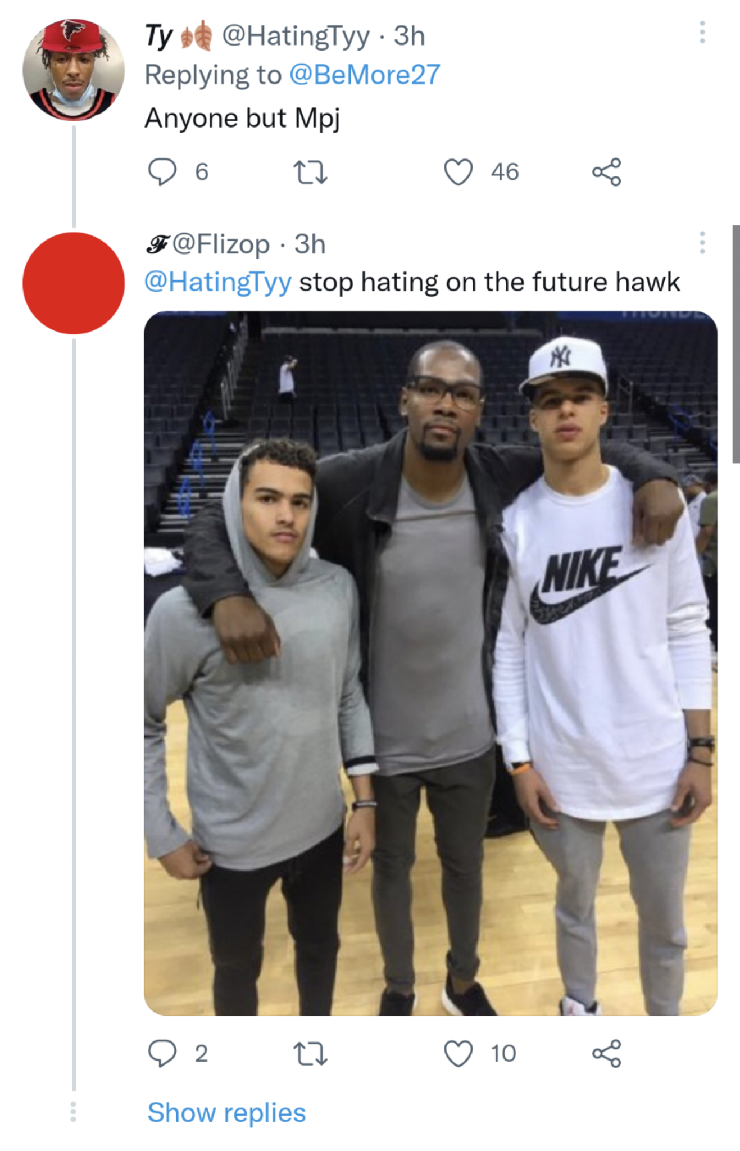Viewport: 740px width, 1151px height.
Task: Tap the @HatingTyy handle beside Ty's name
Action: [296, 36]
